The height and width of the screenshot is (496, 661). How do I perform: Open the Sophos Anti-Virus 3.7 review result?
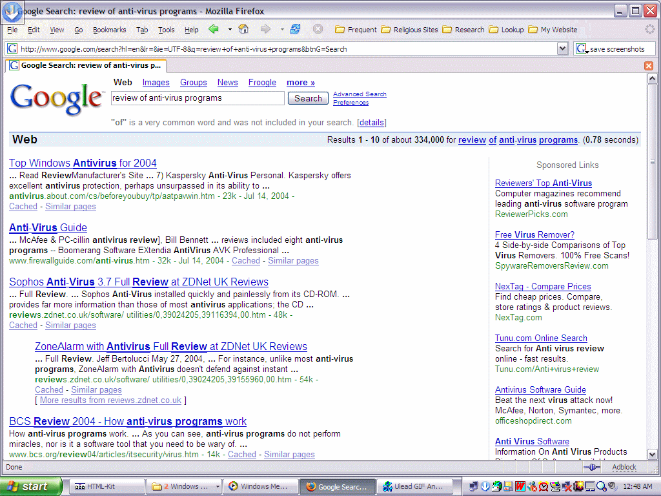(x=139, y=282)
